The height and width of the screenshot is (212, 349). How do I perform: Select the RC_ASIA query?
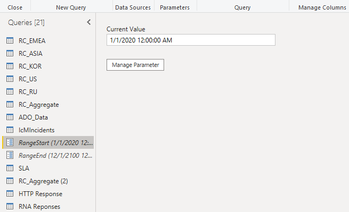[x=30, y=54]
